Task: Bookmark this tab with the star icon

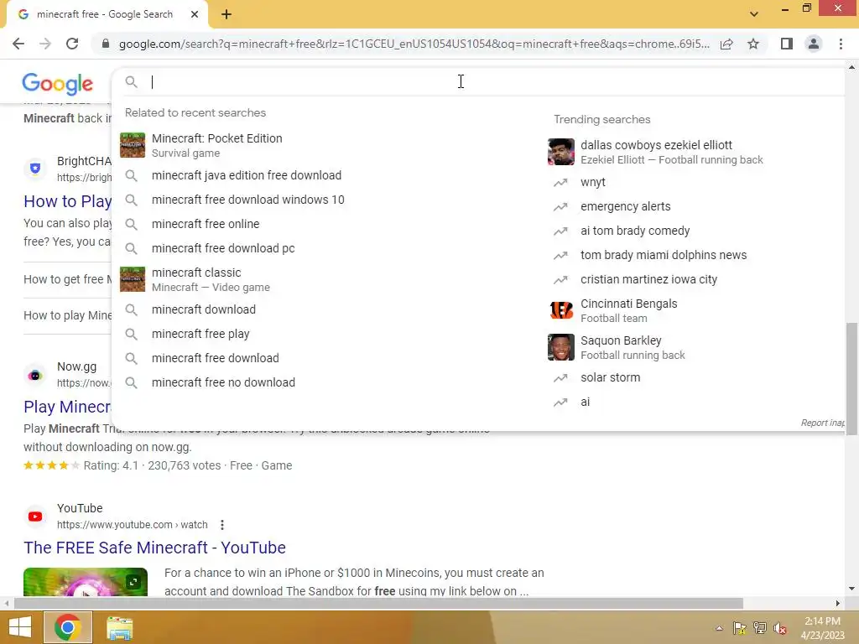Action: coord(753,44)
